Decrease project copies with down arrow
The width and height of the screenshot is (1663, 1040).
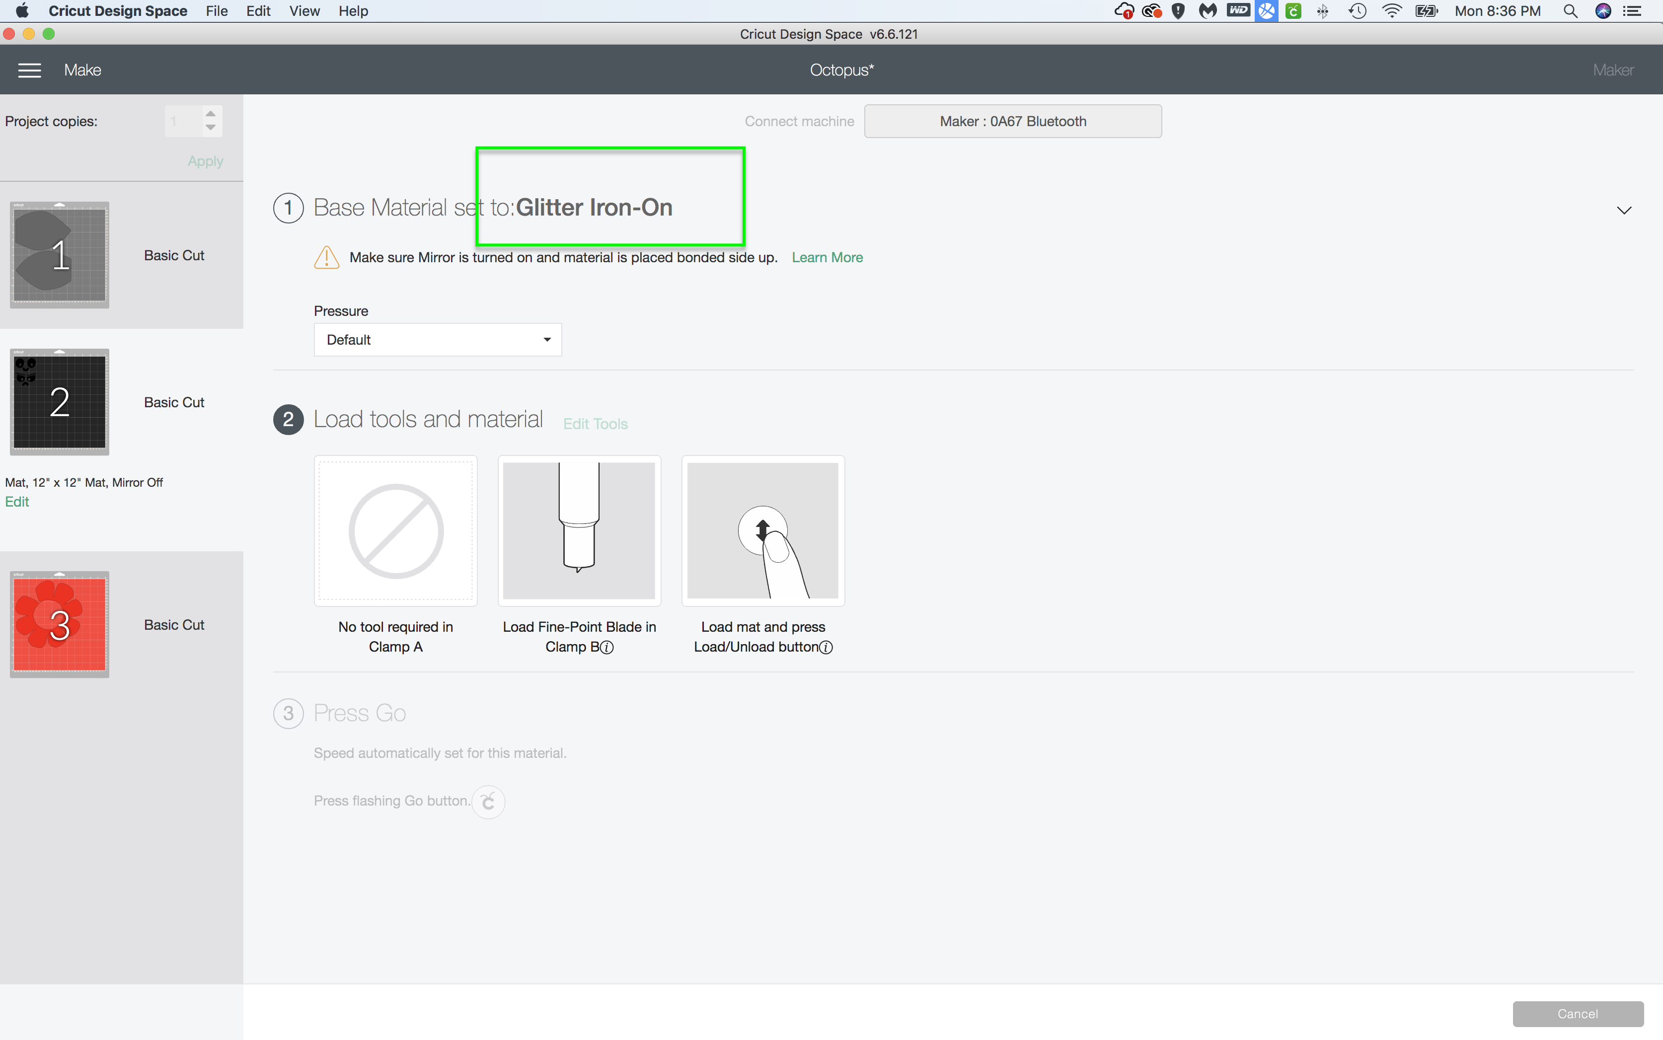pos(211,128)
